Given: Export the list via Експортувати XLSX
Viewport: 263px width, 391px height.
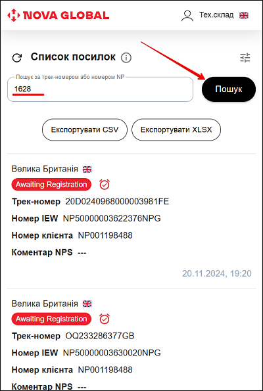Looking at the screenshot, I should pyautogui.click(x=176, y=129).
